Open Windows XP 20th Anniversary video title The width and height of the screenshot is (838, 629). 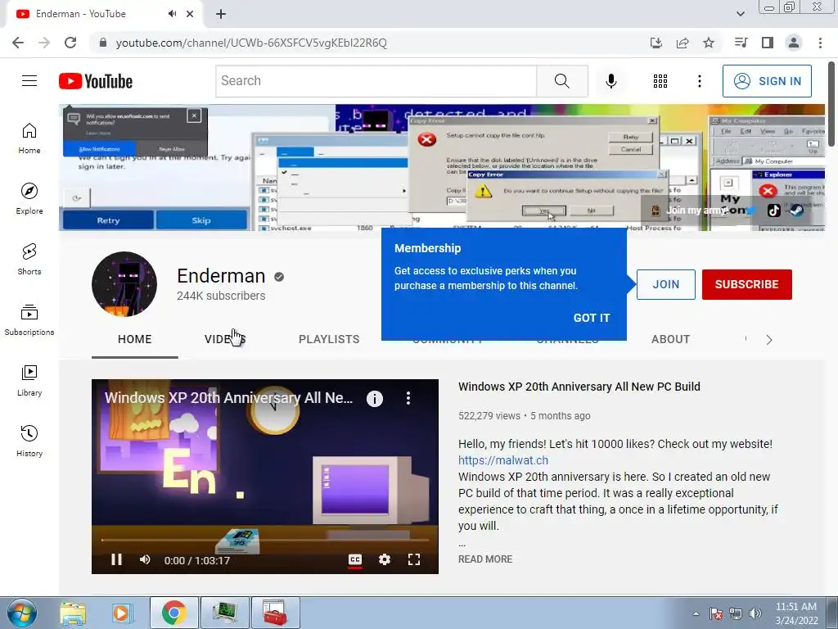579,387
